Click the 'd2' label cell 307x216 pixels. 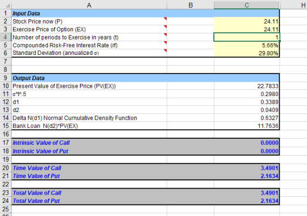coord(89,110)
